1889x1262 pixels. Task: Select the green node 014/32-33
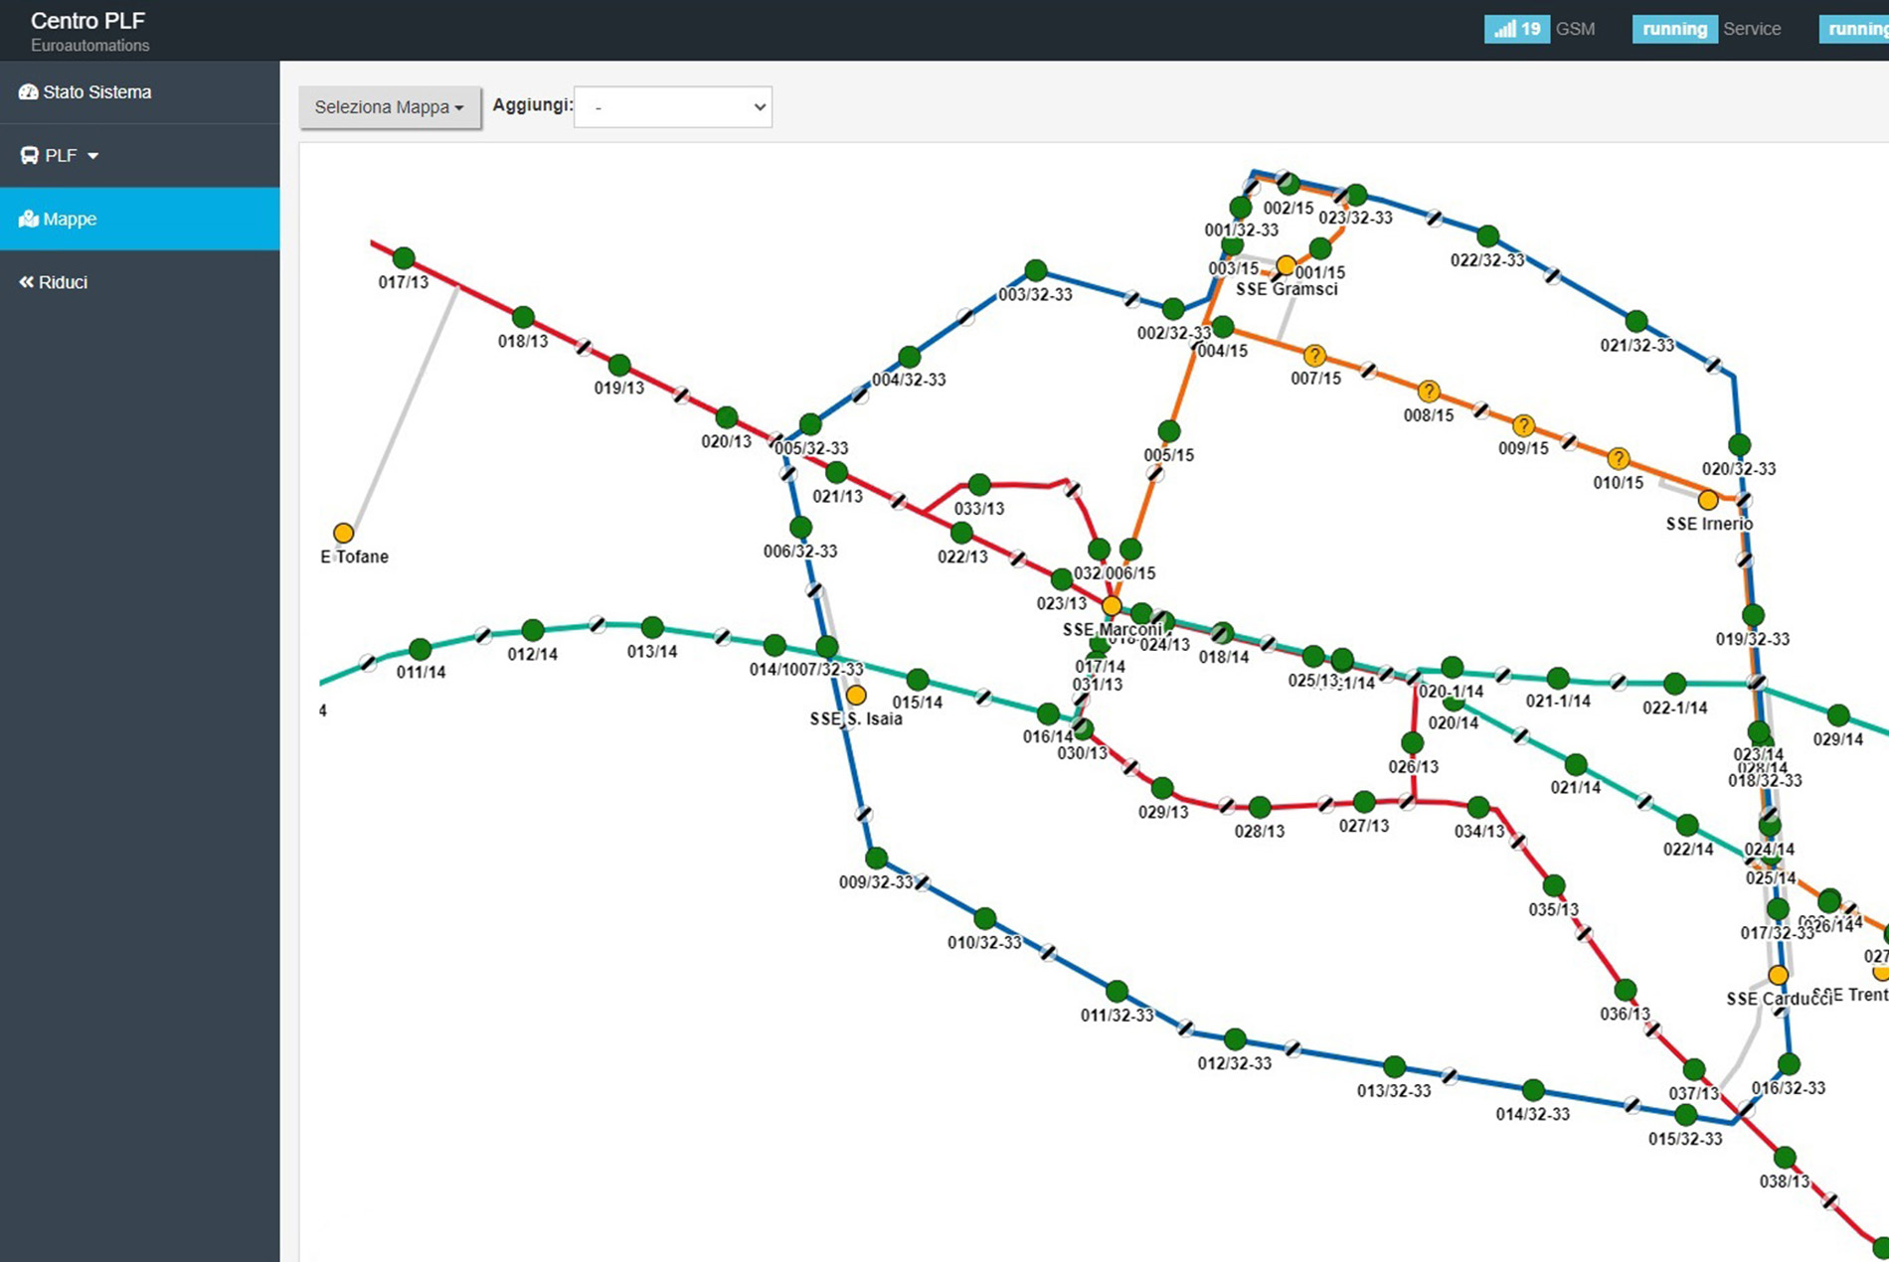tap(1534, 1090)
